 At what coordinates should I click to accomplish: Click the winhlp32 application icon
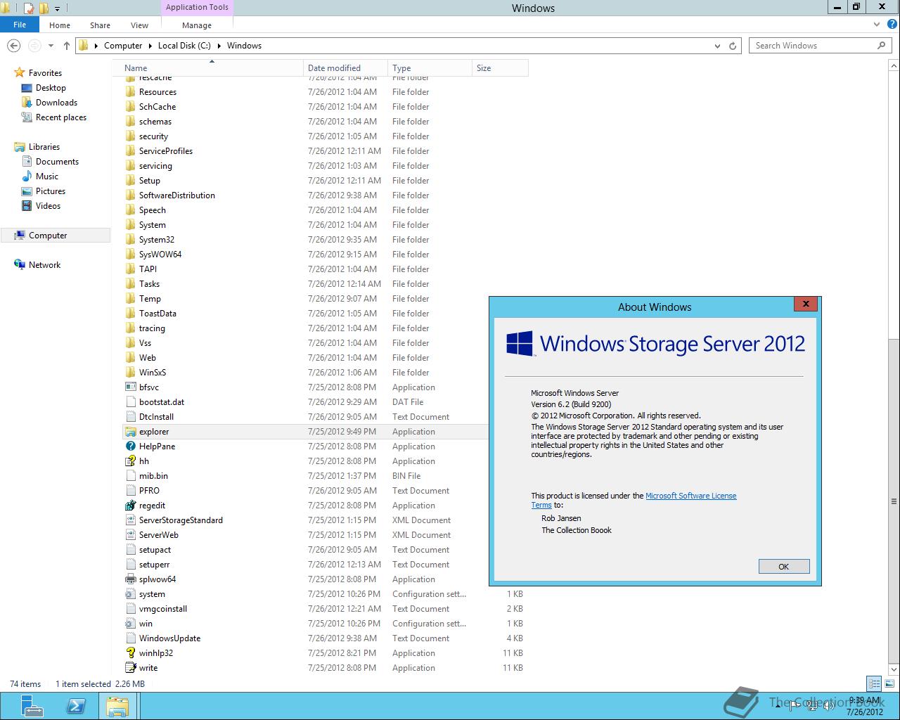[130, 653]
